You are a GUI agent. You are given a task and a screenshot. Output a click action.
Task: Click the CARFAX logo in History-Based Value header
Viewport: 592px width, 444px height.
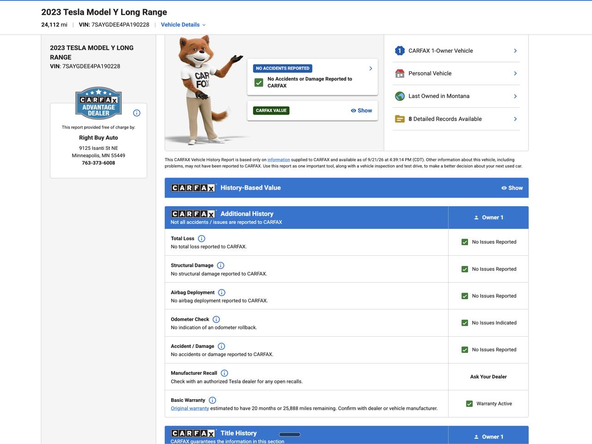click(x=193, y=188)
